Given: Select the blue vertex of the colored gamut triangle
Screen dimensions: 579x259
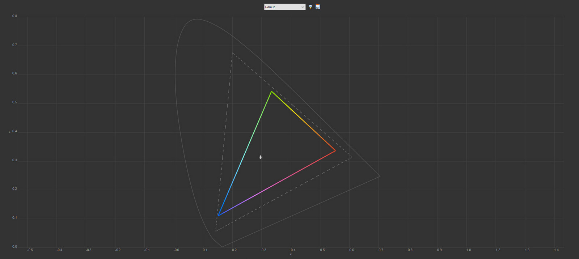Looking at the screenshot, I should [x=218, y=215].
